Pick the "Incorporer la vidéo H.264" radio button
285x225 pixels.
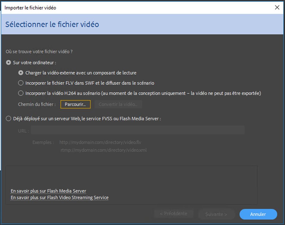coord(21,93)
